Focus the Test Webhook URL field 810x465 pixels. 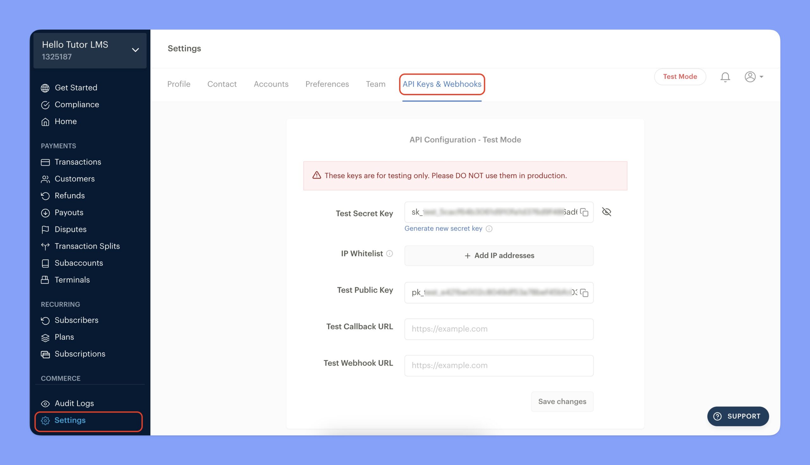coord(499,366)
